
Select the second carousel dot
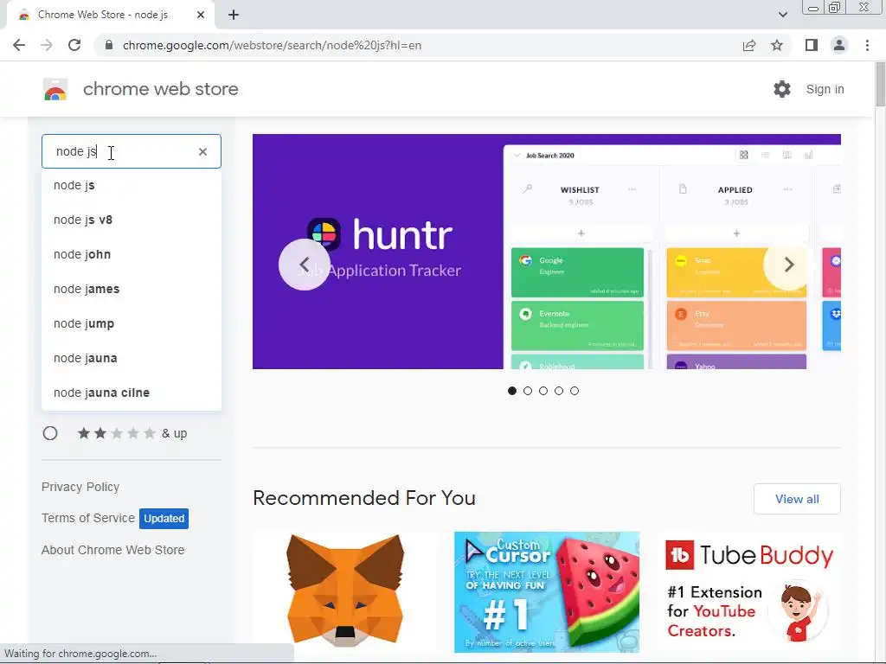coord(528,391)
